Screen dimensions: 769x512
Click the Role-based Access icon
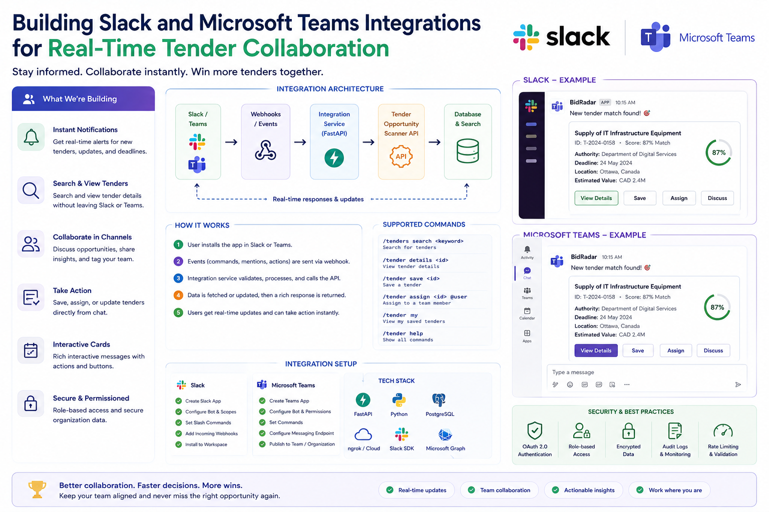tap(581, 430)
